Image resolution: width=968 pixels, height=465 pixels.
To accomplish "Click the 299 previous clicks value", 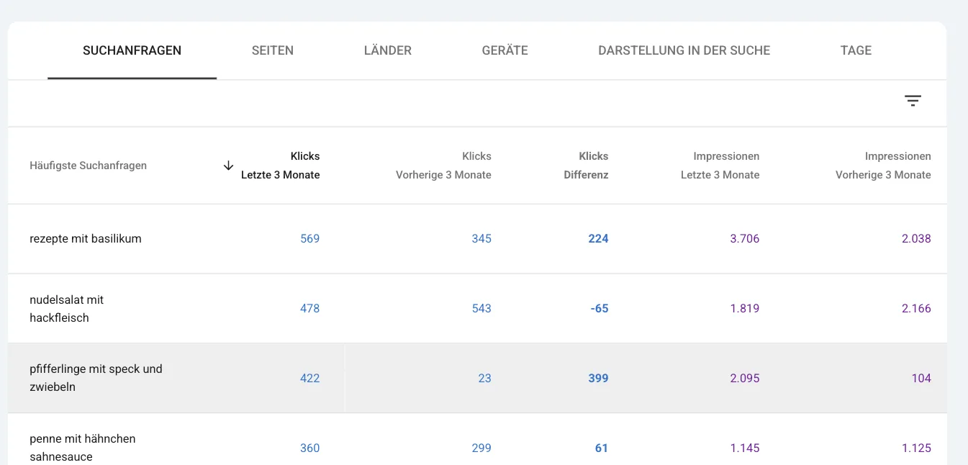I will tap(481, 448).
